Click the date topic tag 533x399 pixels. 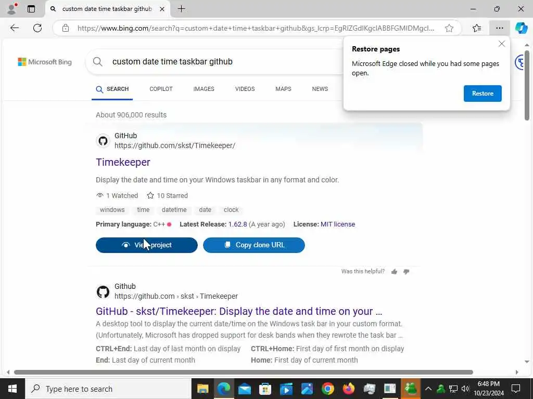[205, 210]
